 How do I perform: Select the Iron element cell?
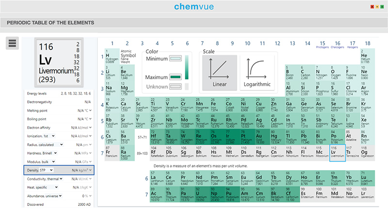coord(217,105)
